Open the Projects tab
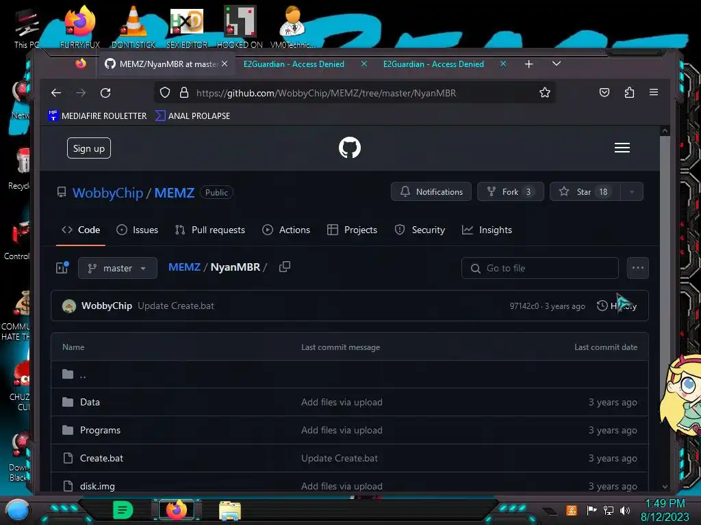This screenshot has height=525, width=701. click(x=353, y=230)
